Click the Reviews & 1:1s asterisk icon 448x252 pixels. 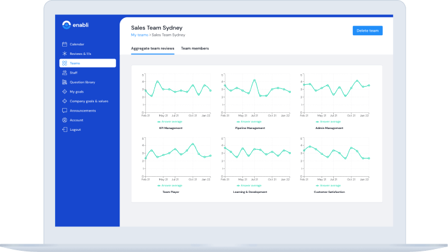point(64,54)
